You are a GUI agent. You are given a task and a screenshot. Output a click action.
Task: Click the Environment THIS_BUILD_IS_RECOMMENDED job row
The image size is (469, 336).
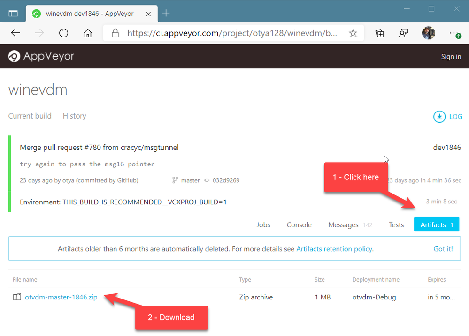[123, 202]
